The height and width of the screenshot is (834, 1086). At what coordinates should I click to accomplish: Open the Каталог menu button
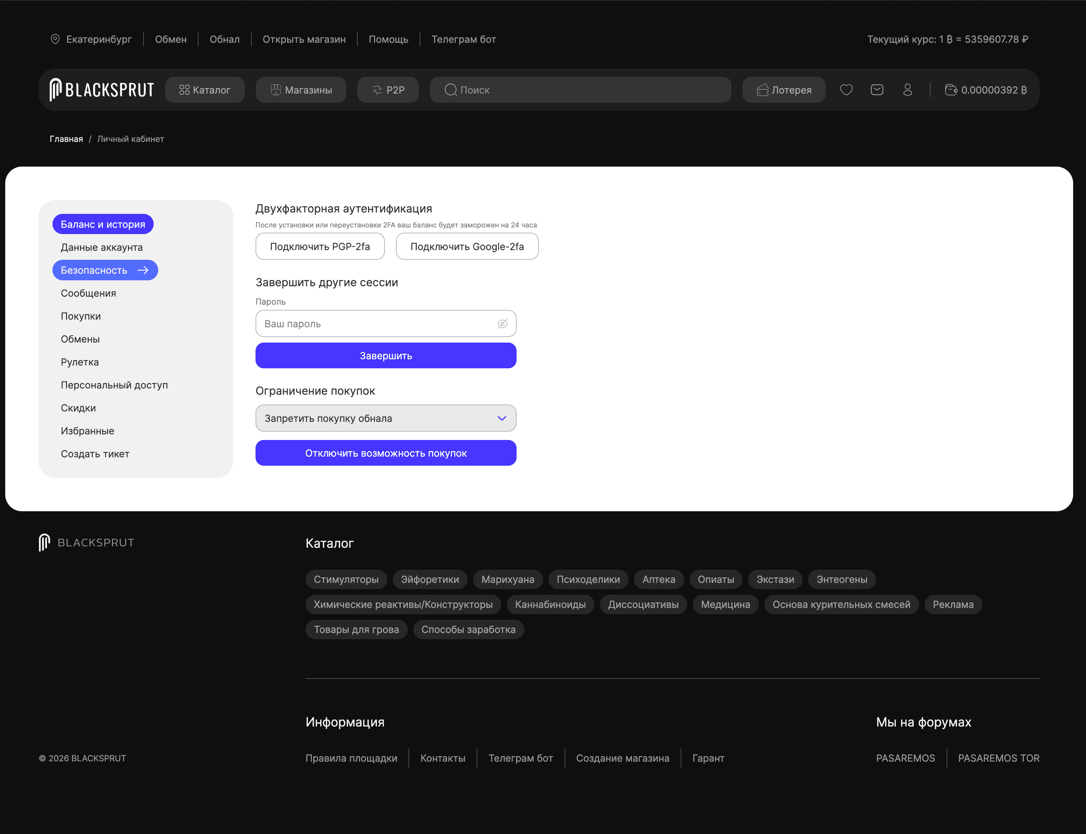(x=204, y=90)
